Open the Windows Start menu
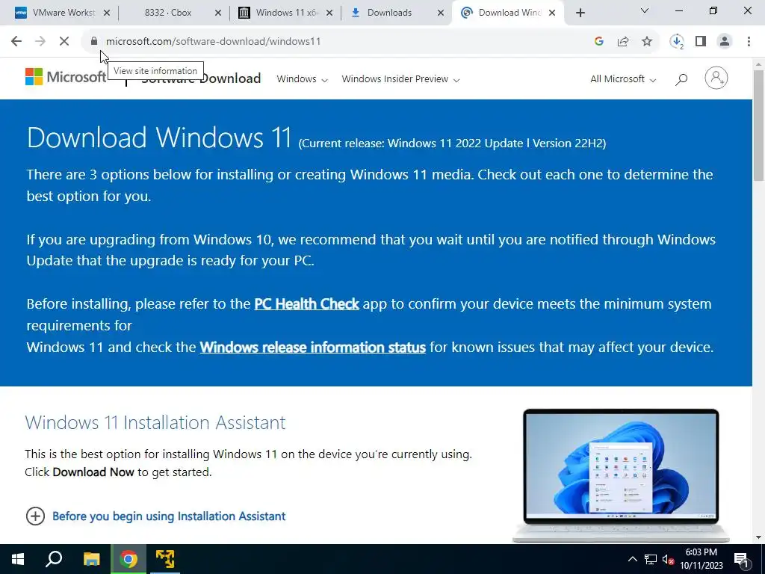Screen dimensions: 765x574 [18, 559]
